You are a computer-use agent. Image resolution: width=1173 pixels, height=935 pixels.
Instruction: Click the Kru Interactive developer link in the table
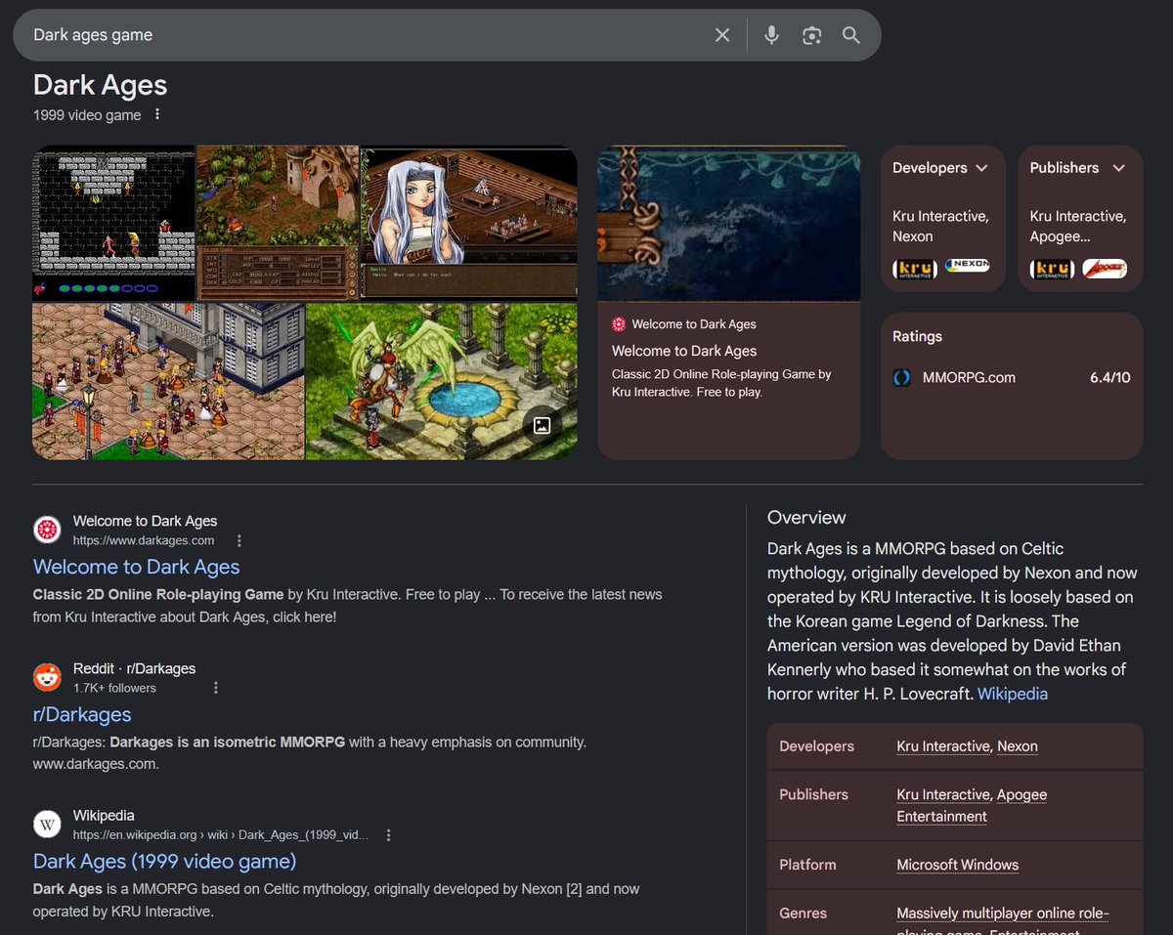coord(943,746)
